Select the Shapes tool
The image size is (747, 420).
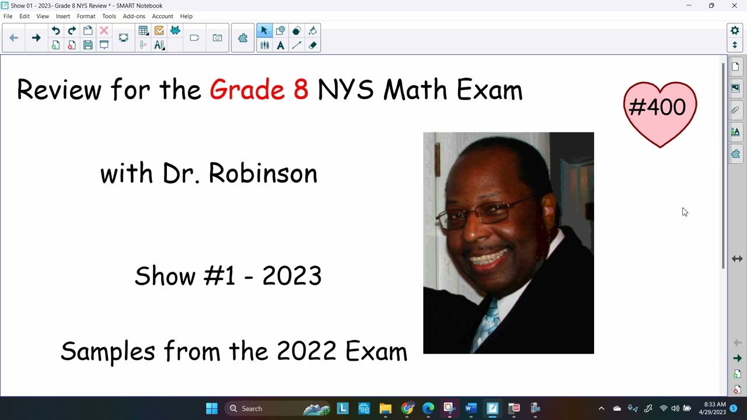(281, 31)
